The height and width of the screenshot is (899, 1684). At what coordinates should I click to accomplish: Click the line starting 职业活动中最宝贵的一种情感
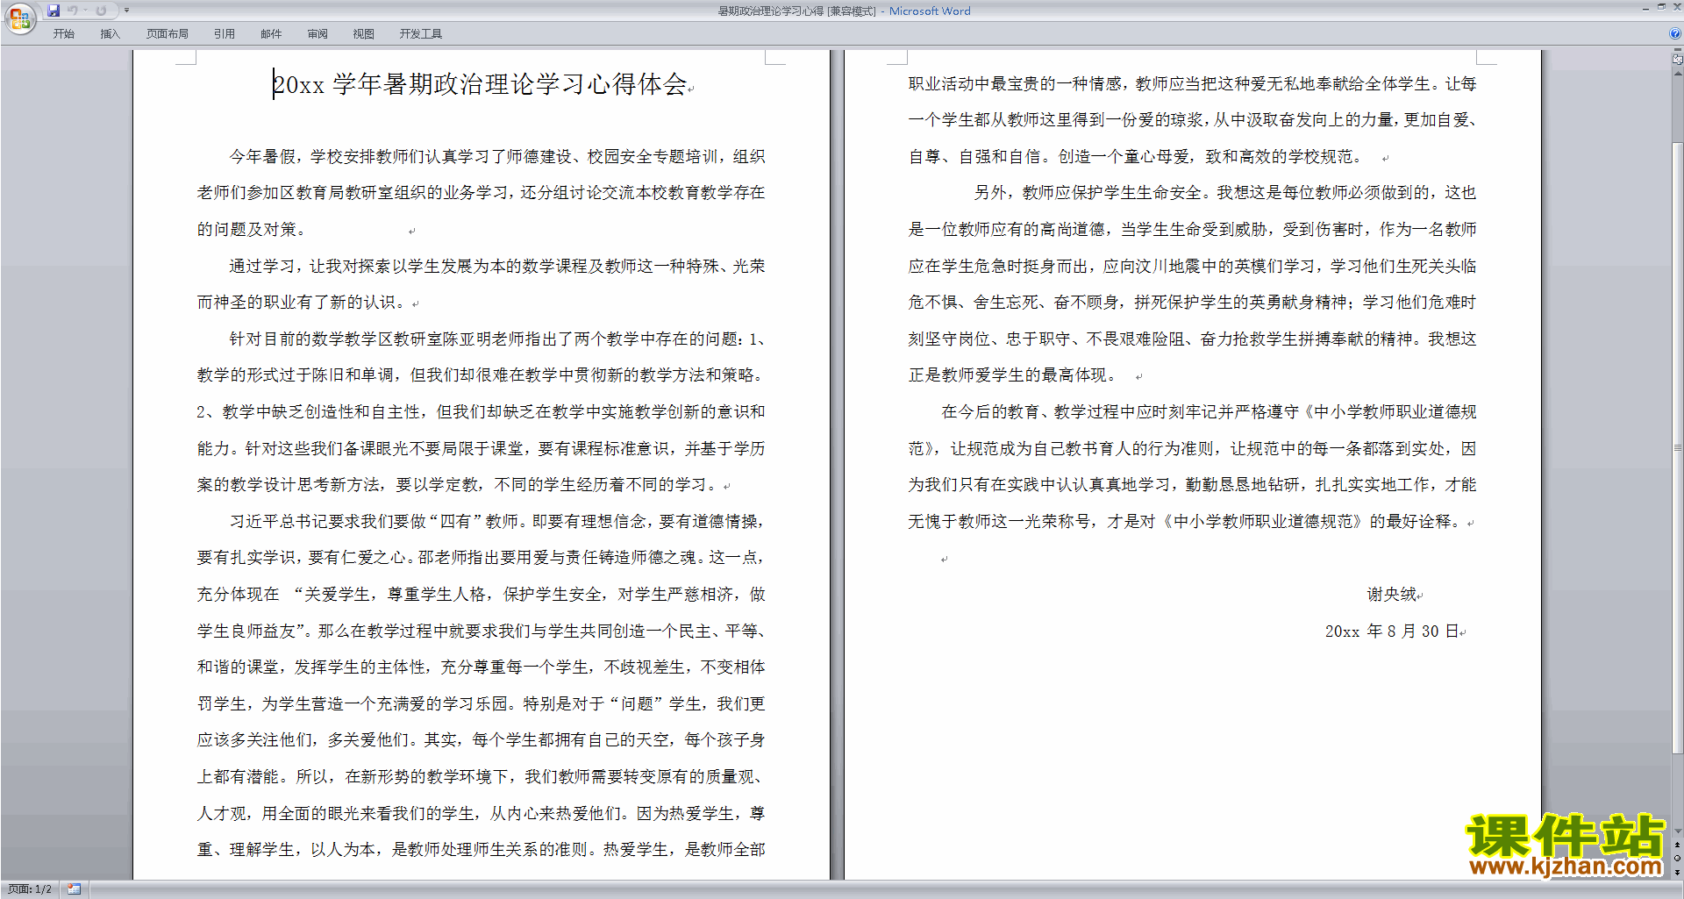tap(1193, 84)
